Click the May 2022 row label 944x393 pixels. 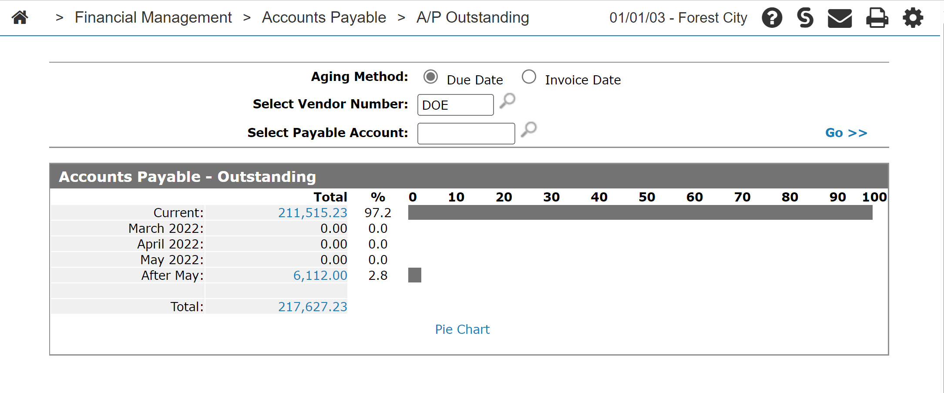[172, 260]
